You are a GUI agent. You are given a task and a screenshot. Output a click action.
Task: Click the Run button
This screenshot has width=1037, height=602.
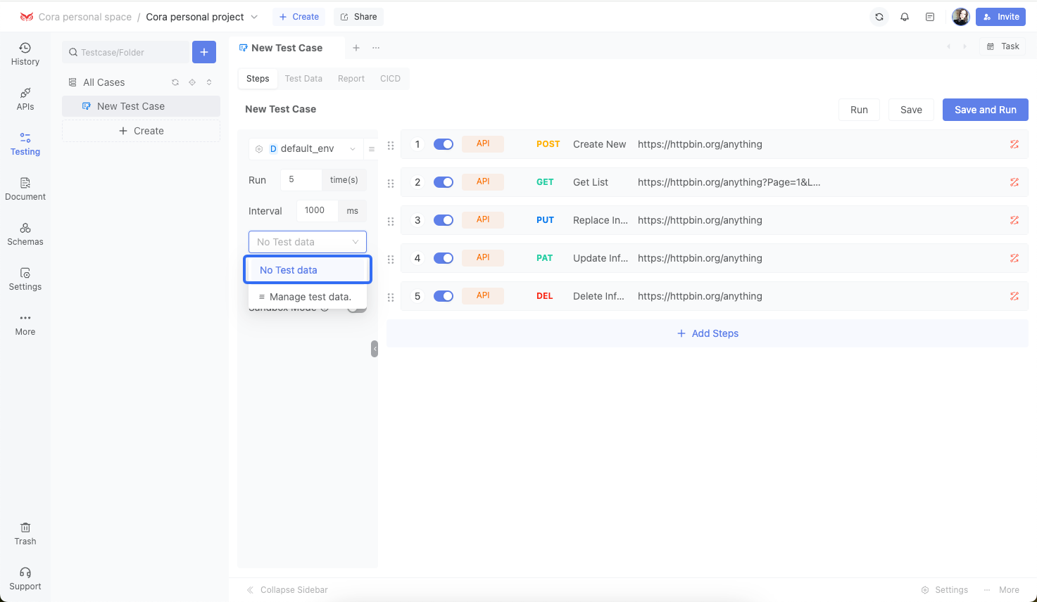(x=859, y=110)
